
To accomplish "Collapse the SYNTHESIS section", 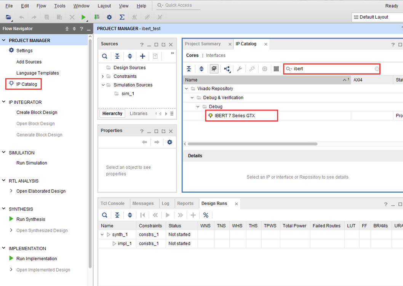I will click(x=4, y=209).
